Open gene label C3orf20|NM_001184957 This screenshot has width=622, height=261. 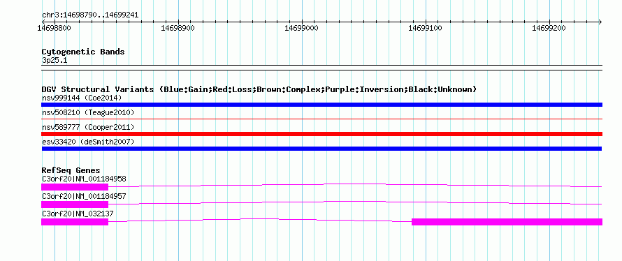84,196
